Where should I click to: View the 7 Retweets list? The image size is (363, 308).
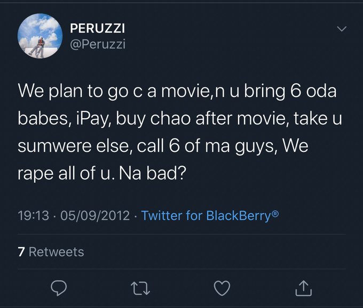pos(51,252)
